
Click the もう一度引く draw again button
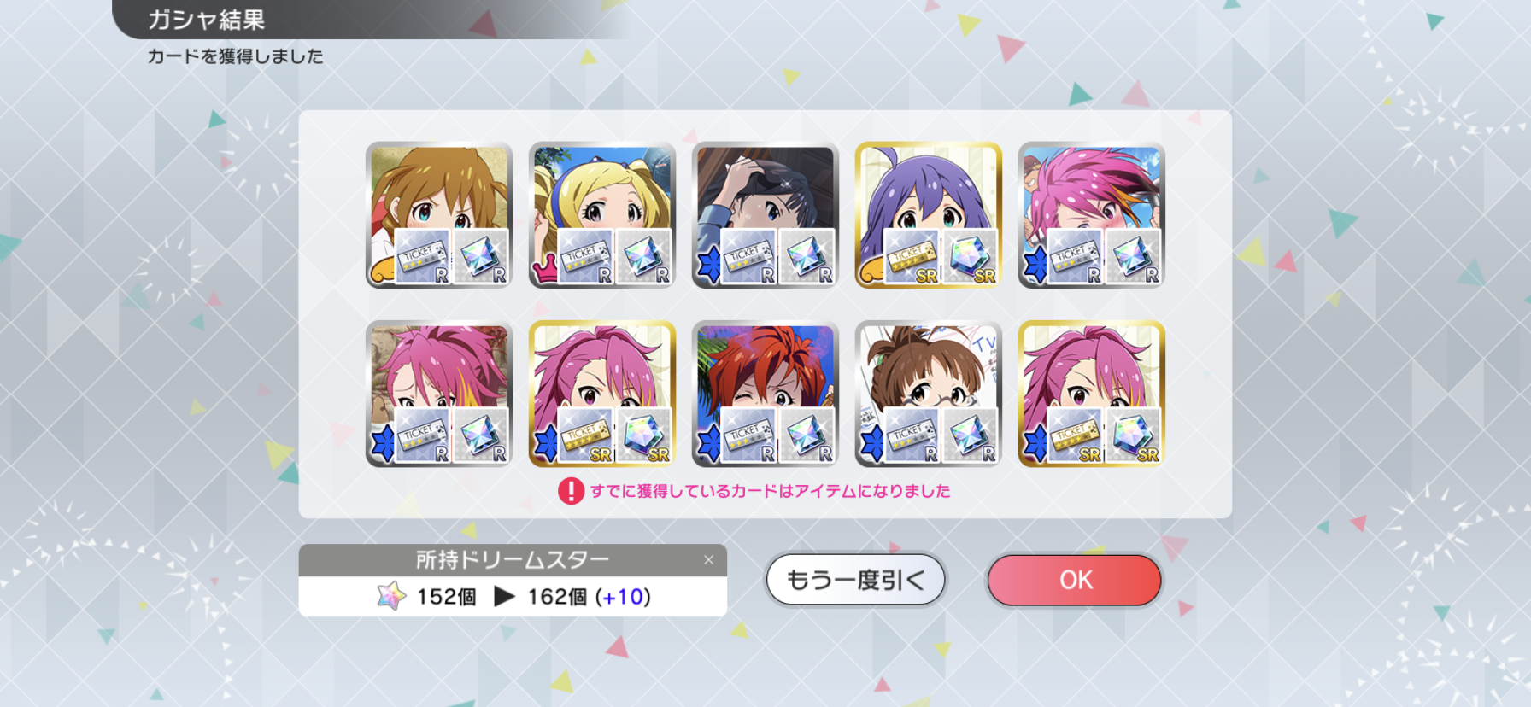pos(855,580)
